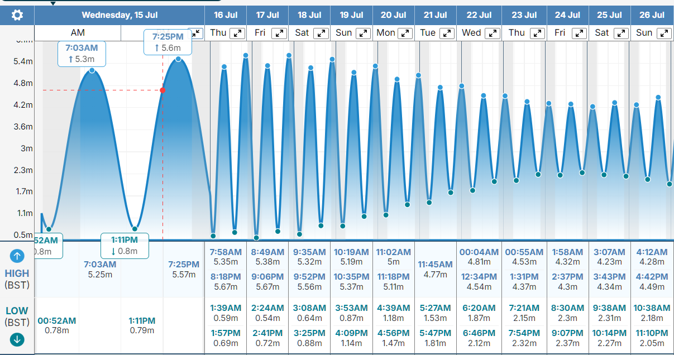Click the HIGH tide up-arrow icon
This screenshot has height=355, width=674.
click(x=17, y=256)
